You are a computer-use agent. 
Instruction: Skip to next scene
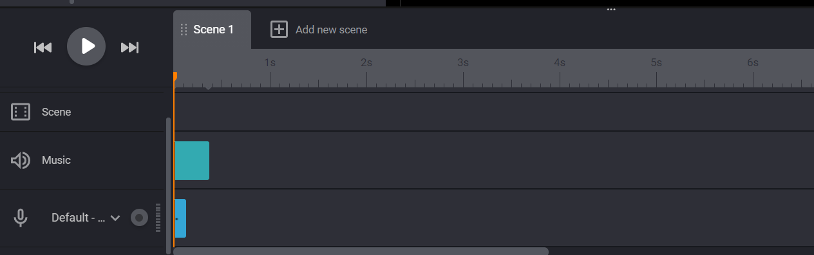pos(129,48)
